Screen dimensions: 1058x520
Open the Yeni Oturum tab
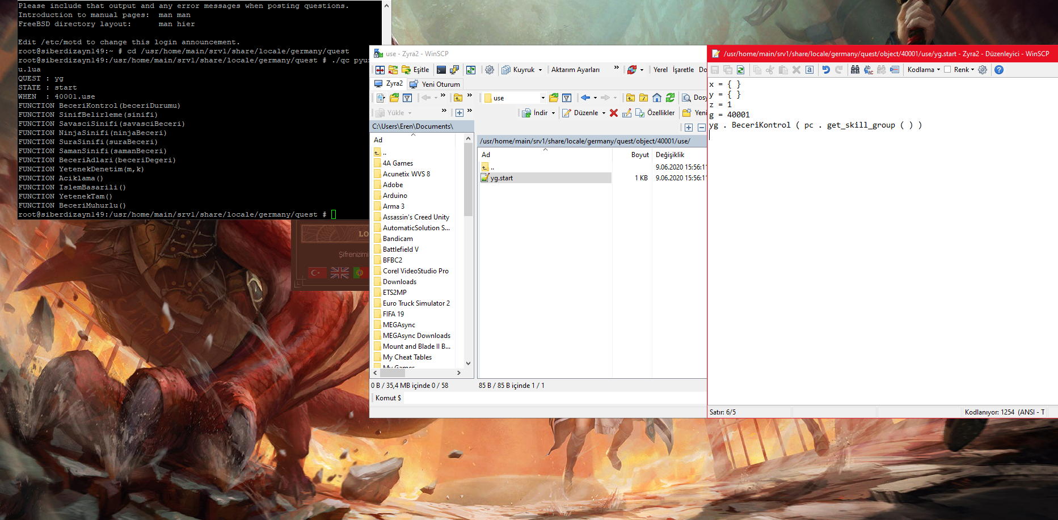(435, 84)
